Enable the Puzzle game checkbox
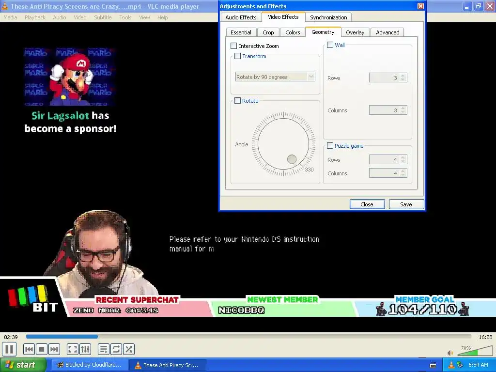Image resolution: width=496 pixels, height=372 pixels. tap(330, 145)
